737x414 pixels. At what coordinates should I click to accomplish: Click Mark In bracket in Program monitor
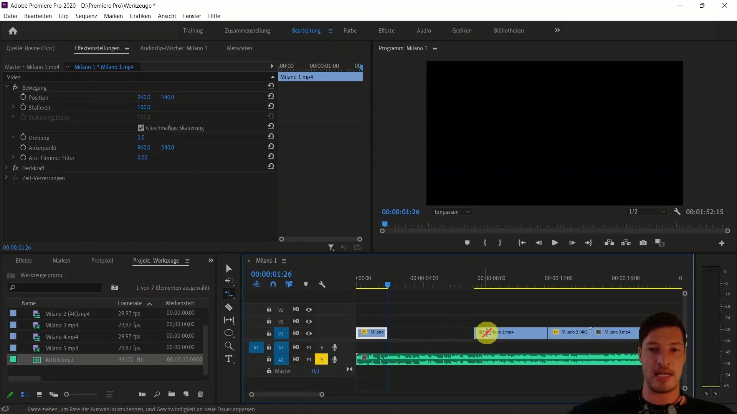[485, 243]
